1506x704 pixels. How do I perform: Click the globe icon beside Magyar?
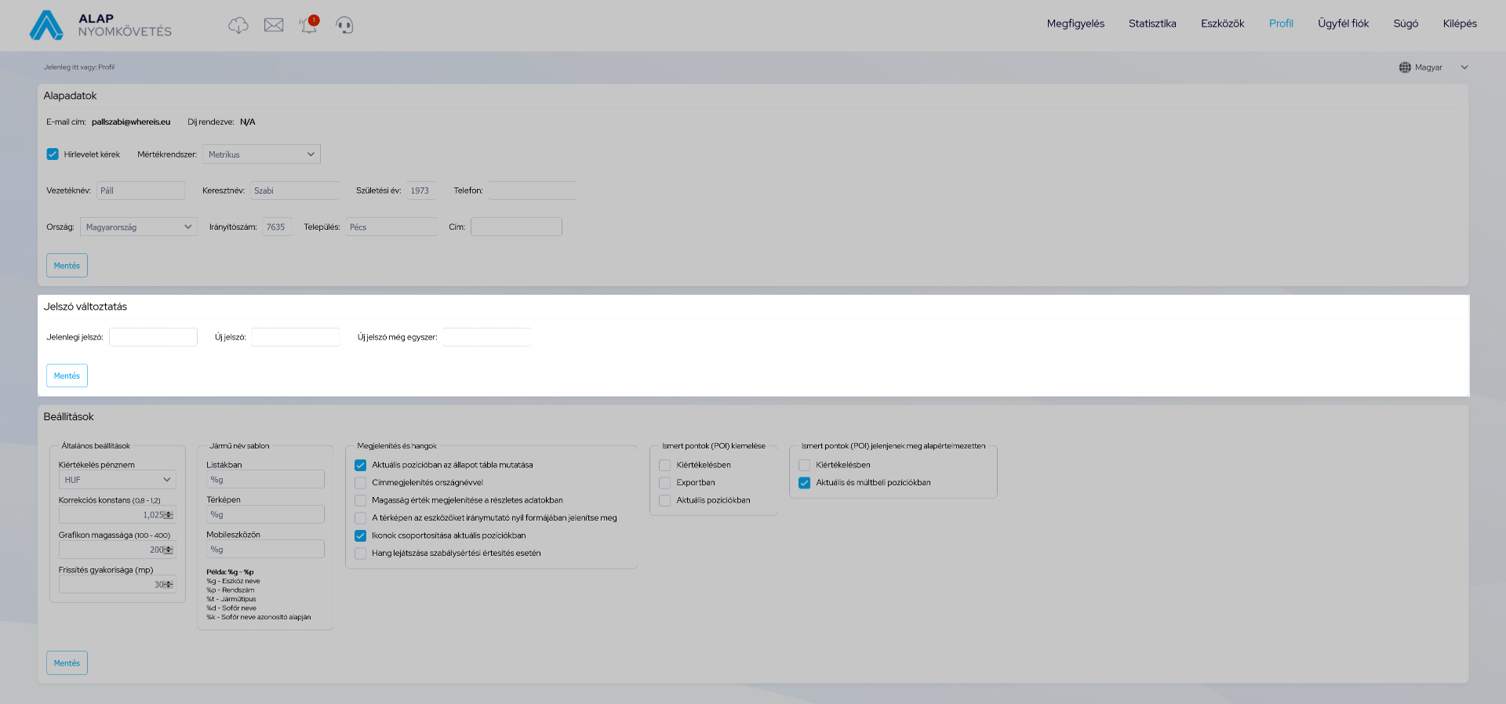[1405, 67]
